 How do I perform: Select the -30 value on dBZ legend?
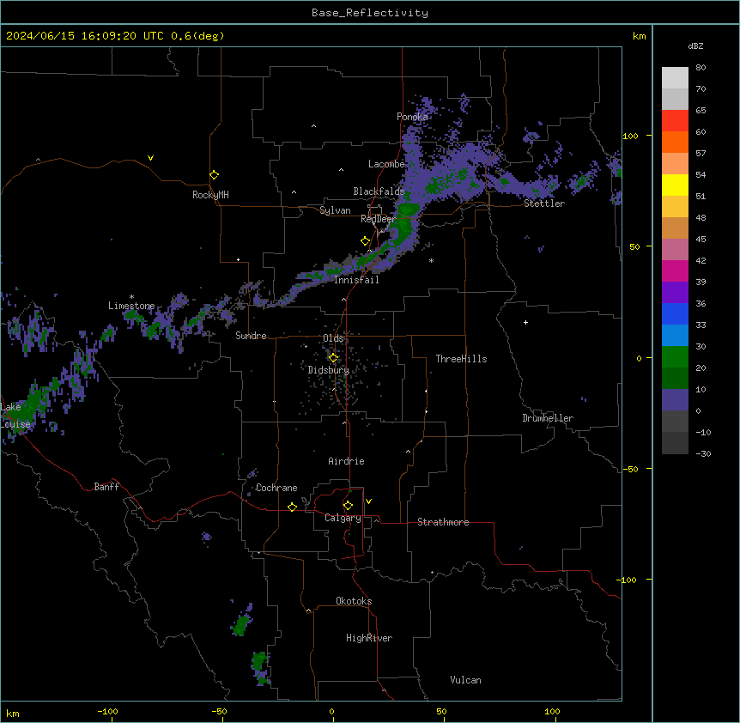point(703,454)
